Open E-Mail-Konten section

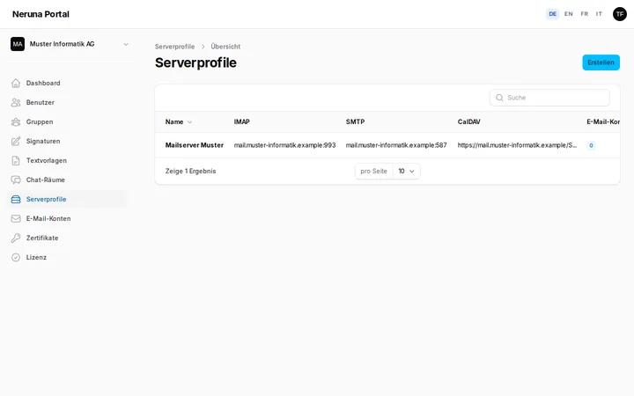[68, 219]
